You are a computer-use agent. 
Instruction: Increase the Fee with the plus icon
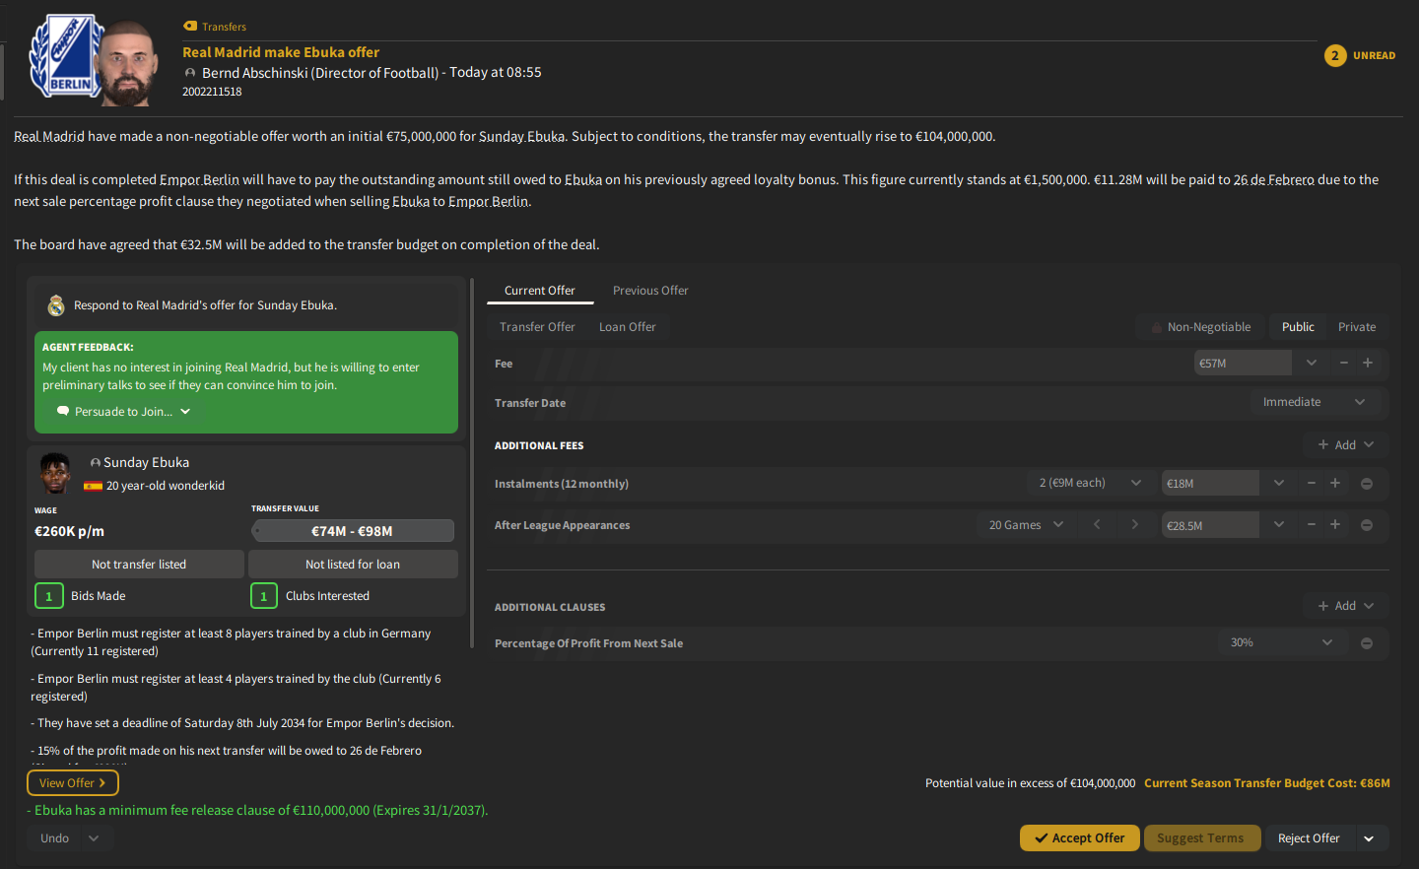[x=1368, y=364]
